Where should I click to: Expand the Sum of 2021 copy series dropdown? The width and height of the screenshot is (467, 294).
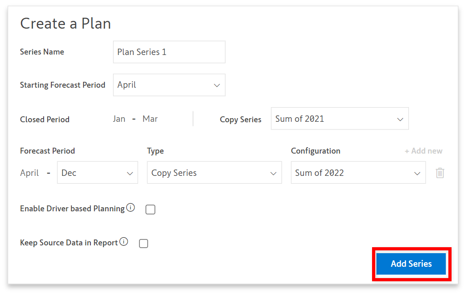point(339,119)
